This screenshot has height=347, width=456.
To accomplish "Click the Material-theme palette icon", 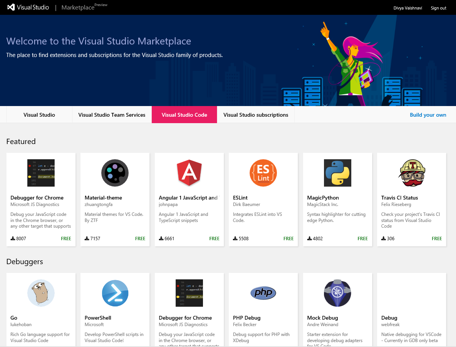I will pyautogui.click(x=115, y=173).
